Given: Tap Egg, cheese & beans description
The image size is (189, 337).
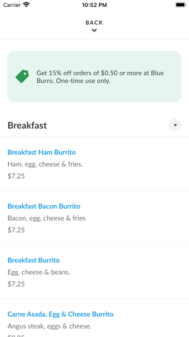Looking at the screenshot, I should (x=39, y=272).
